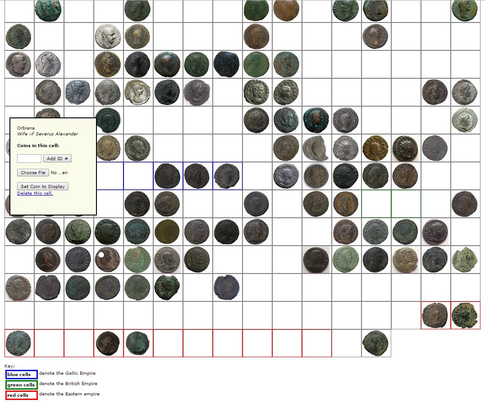Click the first empty green-bordered cell
The width and height of the screenshot is (485, 404).
[376, 204]
